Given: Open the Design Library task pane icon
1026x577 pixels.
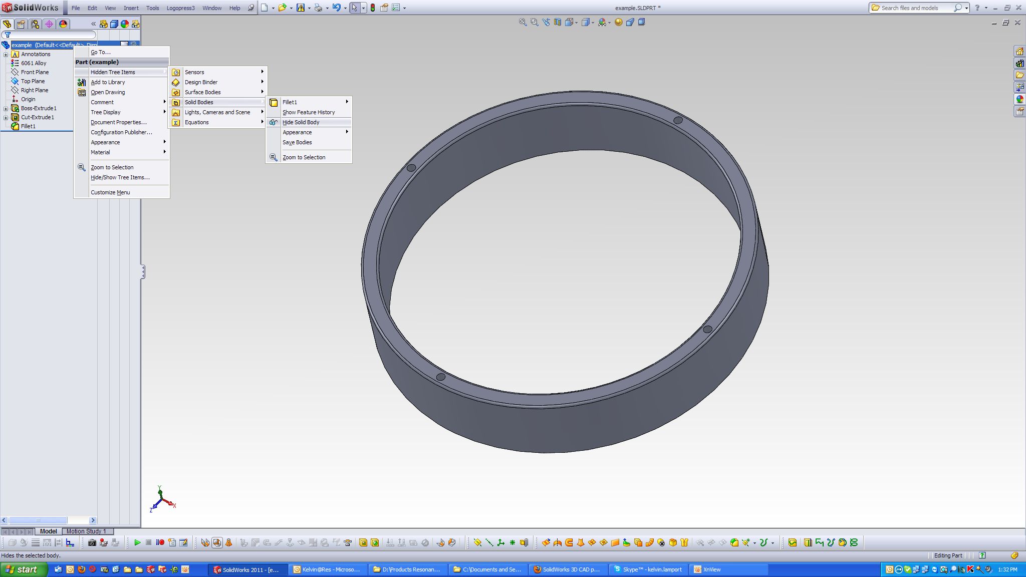Looking at the screenshot, I should (1019, 63).
